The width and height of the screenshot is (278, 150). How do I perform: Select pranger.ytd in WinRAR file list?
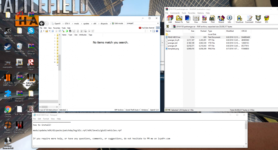(x=173, y=43)
